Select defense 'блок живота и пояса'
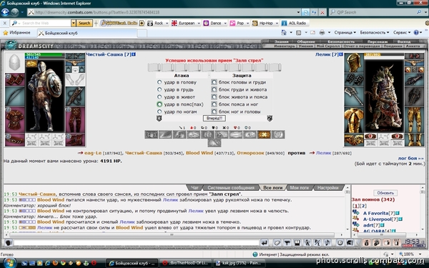The width and height of the screenshot is (429, 268). 214,96
